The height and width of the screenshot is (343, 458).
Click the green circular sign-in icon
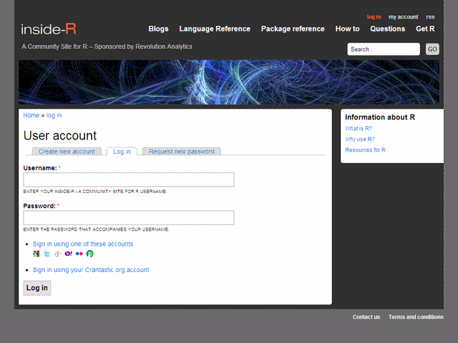pyautogui.click(x=90, y=254)
